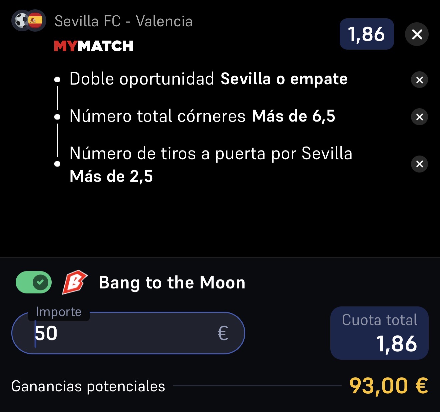Click the Bang to the Moon label
Screen dimensions: 440x412
pos(172,282)
